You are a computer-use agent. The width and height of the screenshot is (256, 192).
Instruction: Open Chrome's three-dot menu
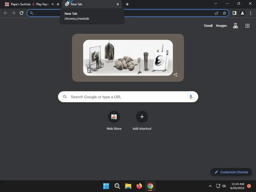[x=250, y=13]
